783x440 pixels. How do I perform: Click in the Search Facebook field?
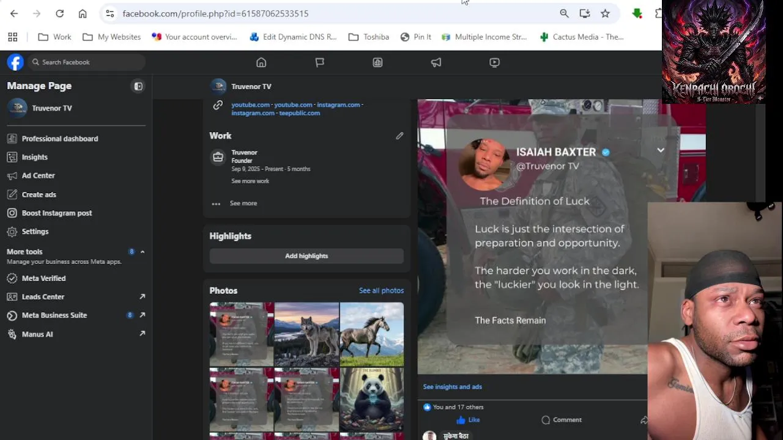pos(86,62)
